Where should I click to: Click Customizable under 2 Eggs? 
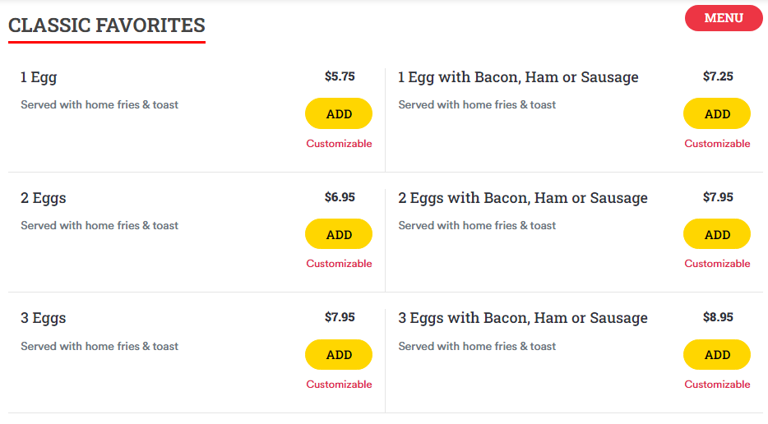pyautogui.click(x=339, y=264)
